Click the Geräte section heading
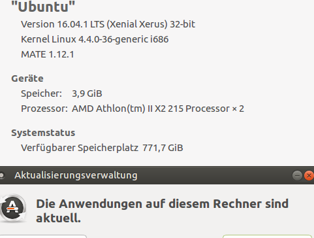314x238 pixels. (27, 78)
